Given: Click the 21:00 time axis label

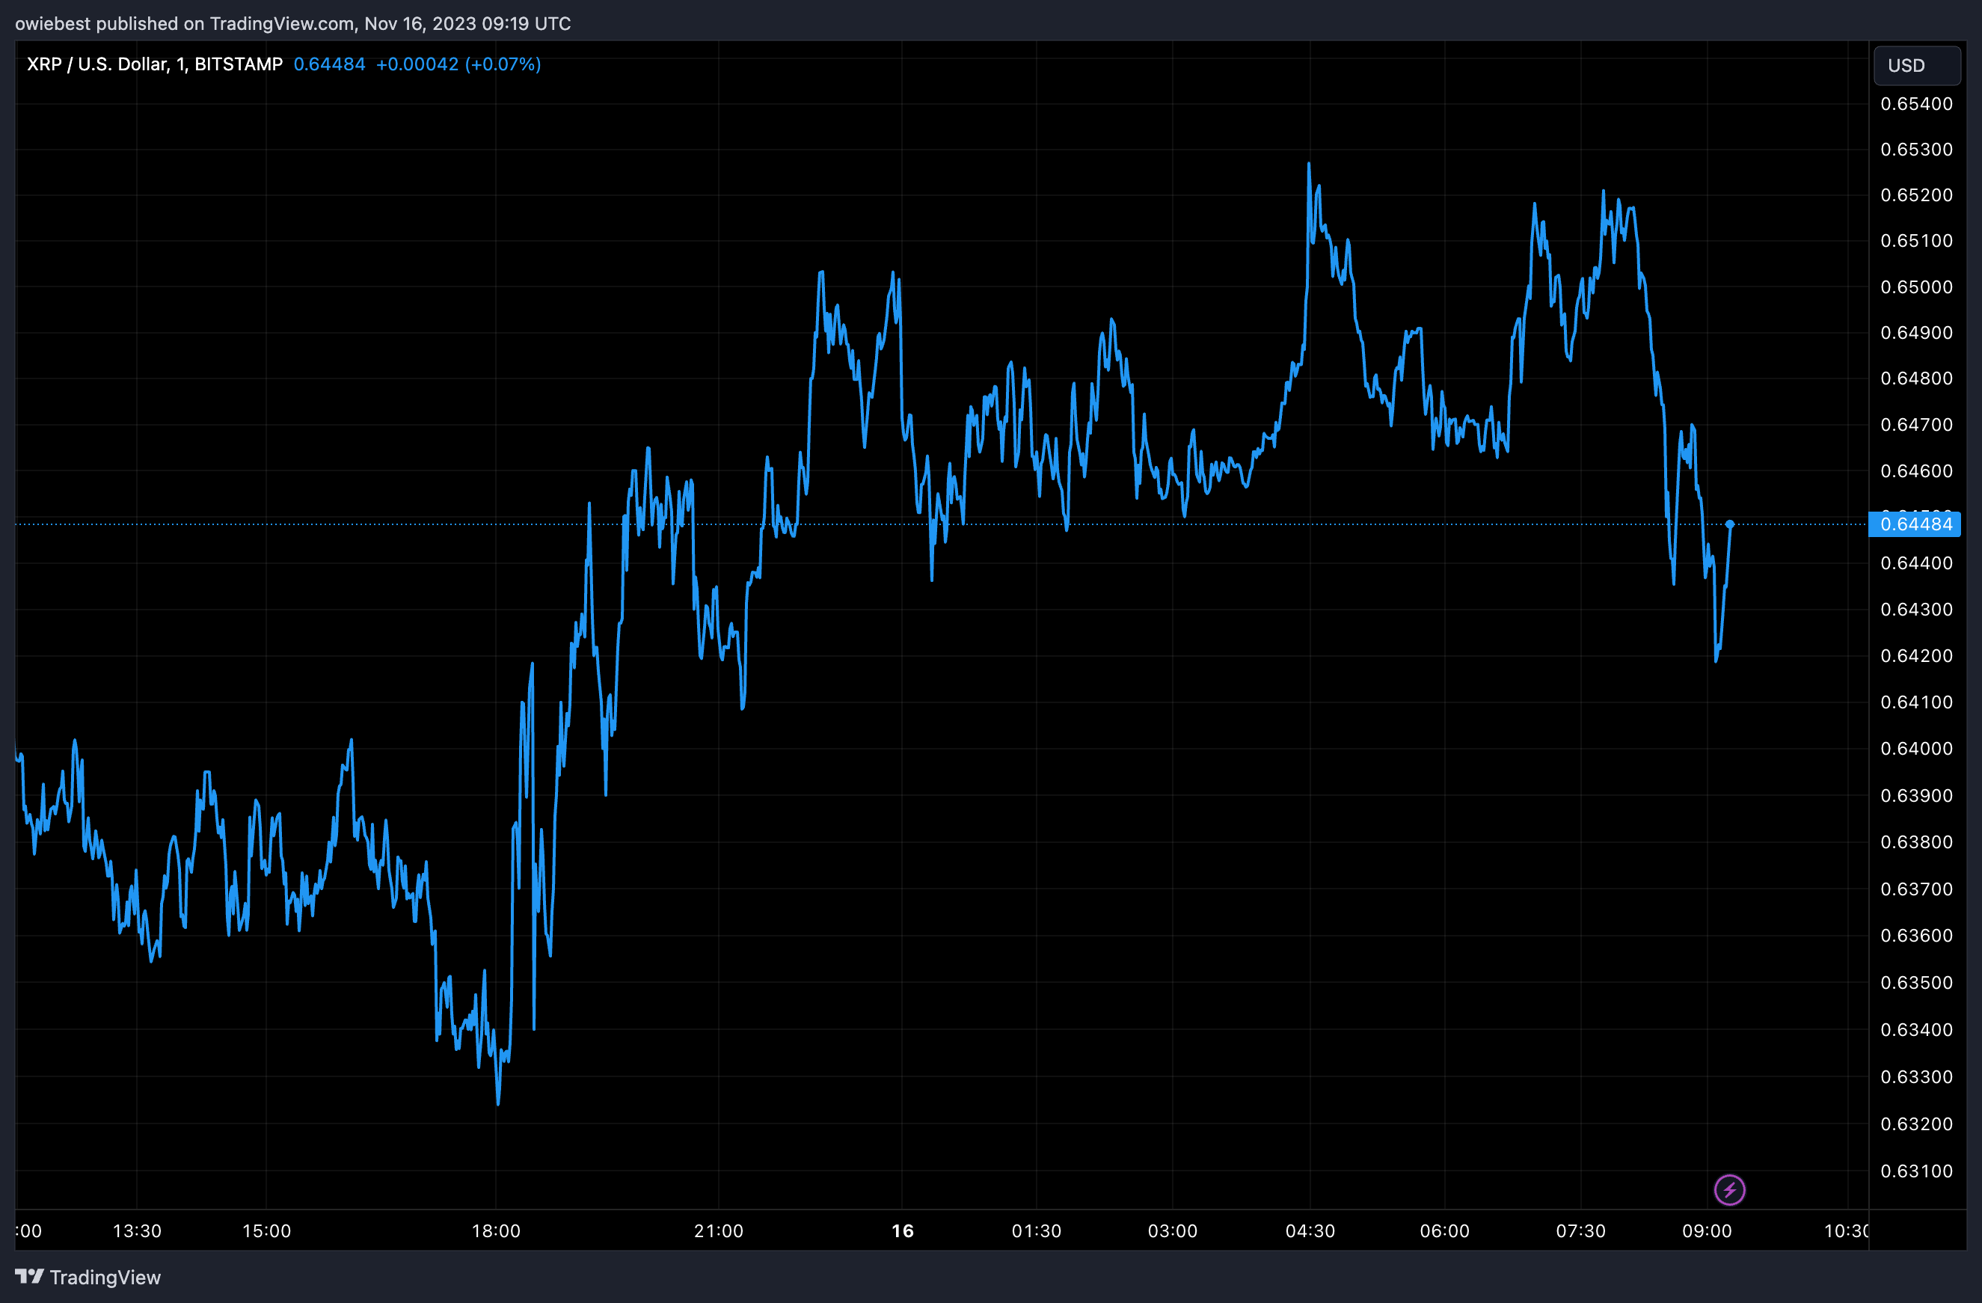Looking at the screenshot, I should (718, 1230).
